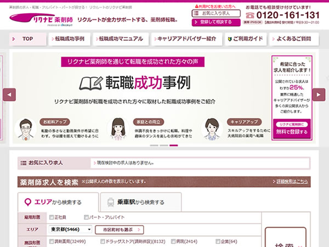Click the キャリアアップ tag label
The width and height of the screenshot is (329, 247).
[x=244, y=122]
